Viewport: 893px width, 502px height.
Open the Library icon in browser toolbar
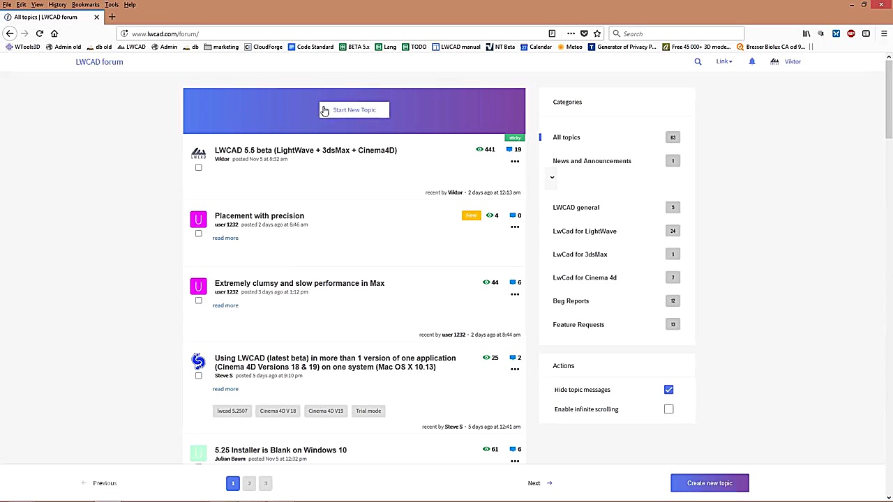[806, 33]
